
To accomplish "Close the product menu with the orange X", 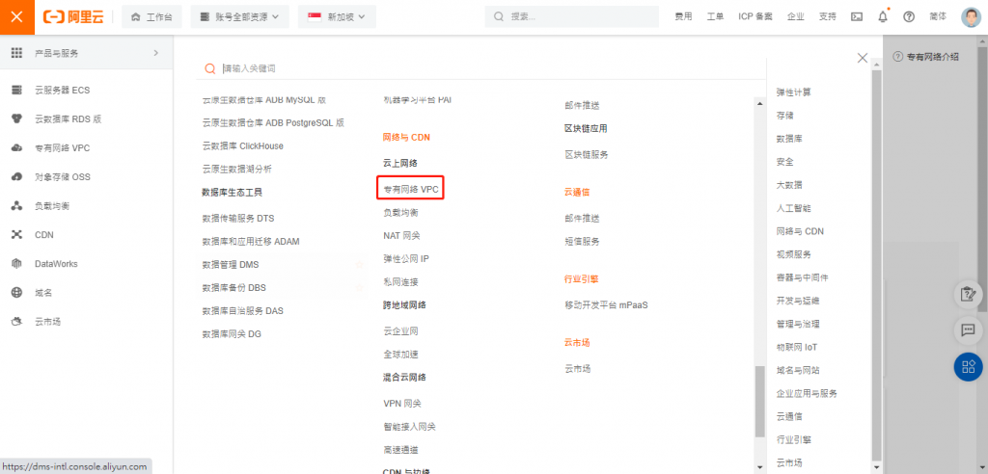I will coord(17,17).
